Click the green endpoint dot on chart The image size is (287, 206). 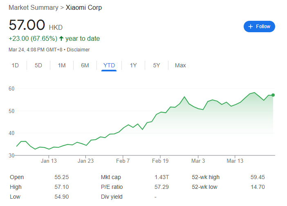coord(273,95)
